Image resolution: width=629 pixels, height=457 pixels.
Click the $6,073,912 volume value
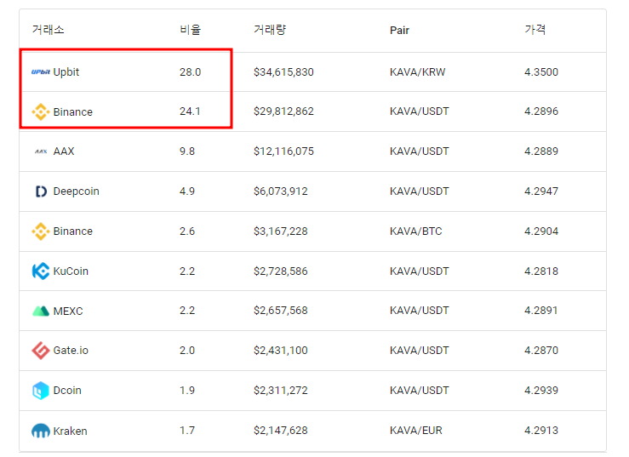pyautogui.click(x=281, y=191)
